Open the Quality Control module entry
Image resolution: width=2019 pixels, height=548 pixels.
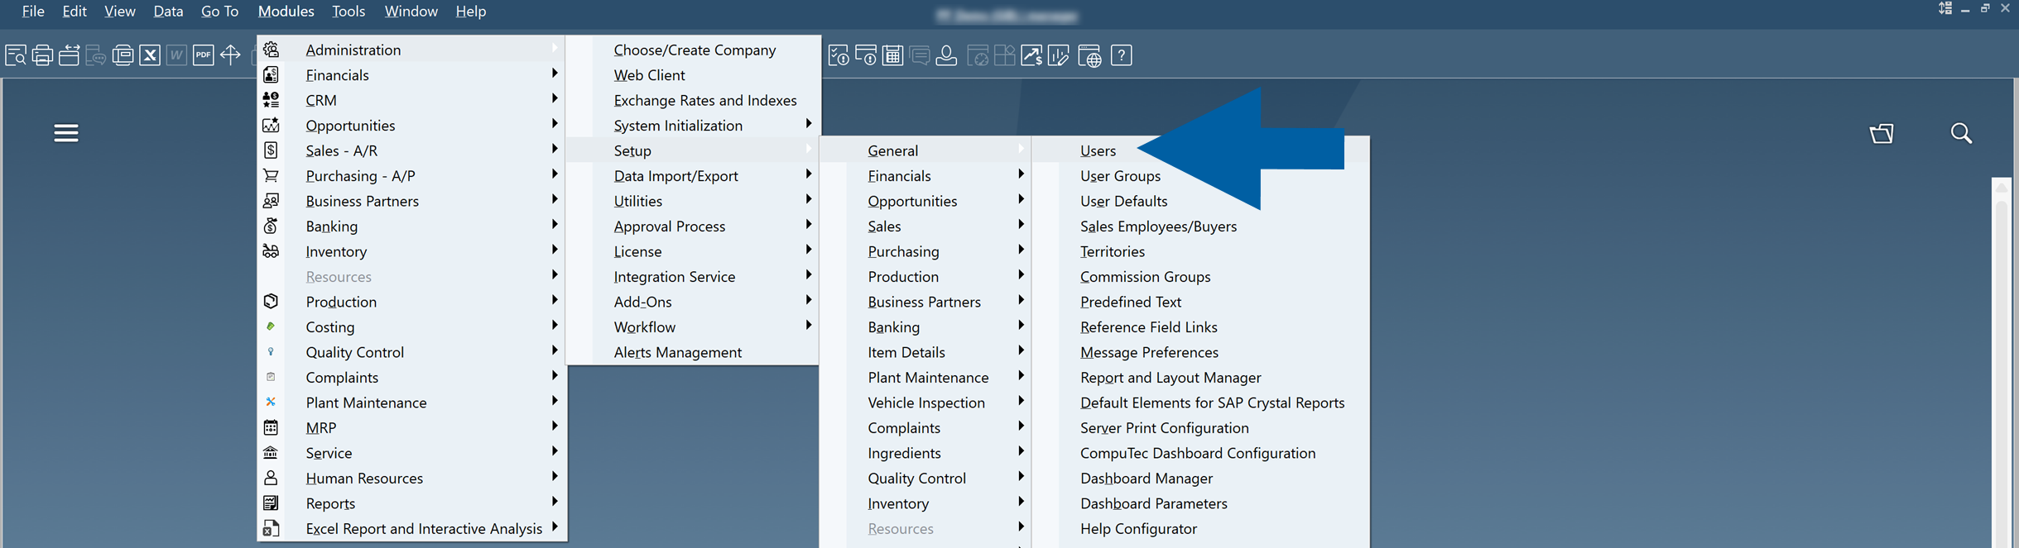tap(354, 352)
